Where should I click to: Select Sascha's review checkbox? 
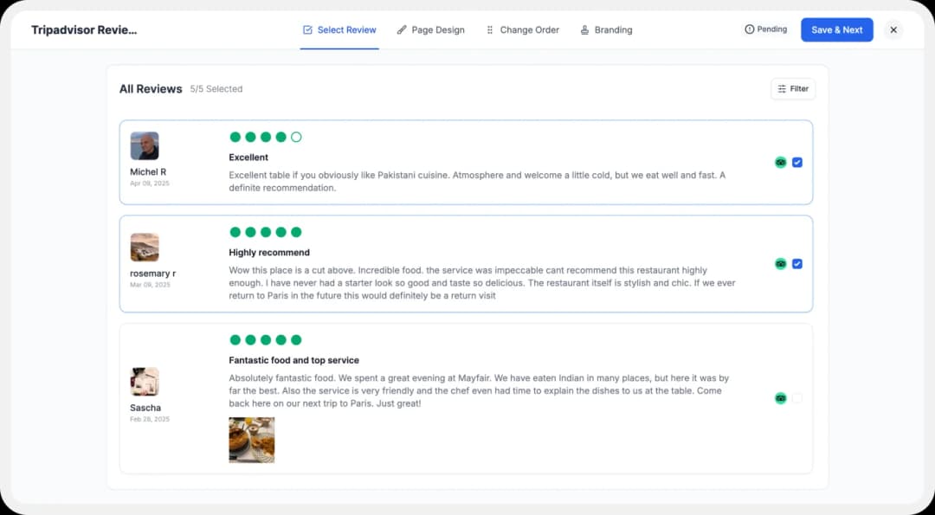pyautogui.click(x=797, y=398)
